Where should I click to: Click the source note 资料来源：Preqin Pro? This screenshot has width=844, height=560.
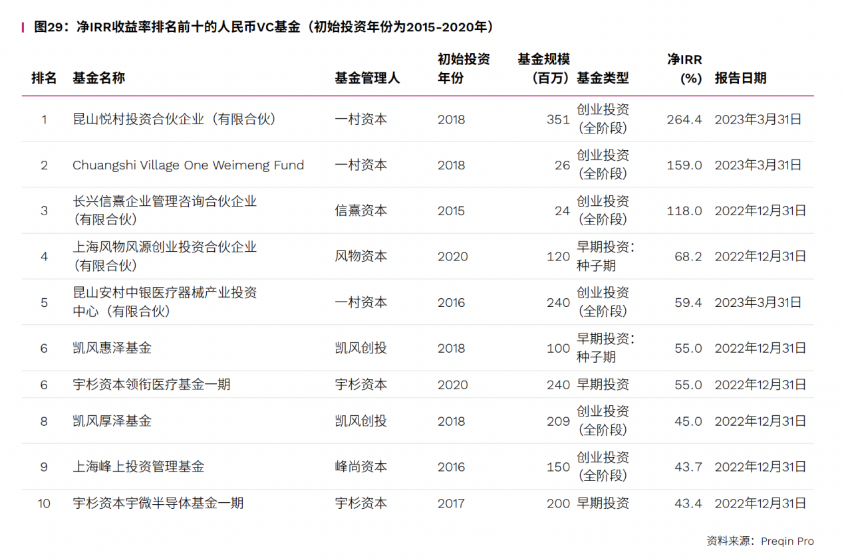[x=760, y=541]
